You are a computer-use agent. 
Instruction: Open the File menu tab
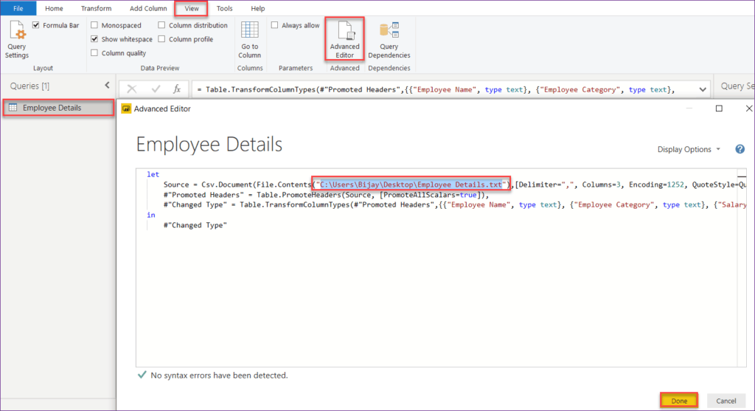tap(18, 8)
